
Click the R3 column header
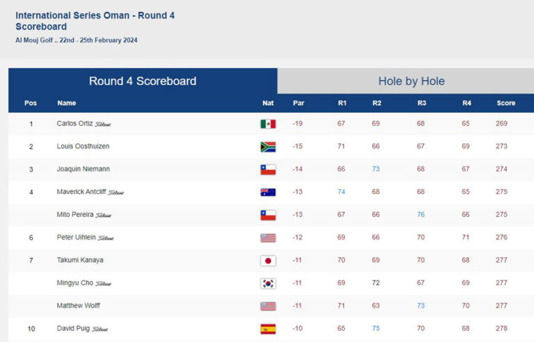pyautogui.click(x=421, y=103)
